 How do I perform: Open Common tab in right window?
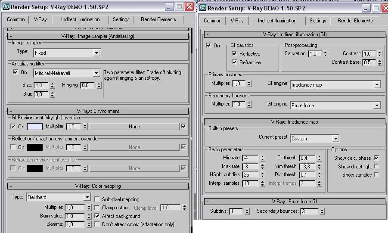coord(213,21)
